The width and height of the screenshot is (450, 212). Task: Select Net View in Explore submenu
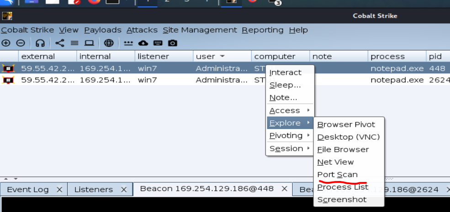[x=349, y=162]
